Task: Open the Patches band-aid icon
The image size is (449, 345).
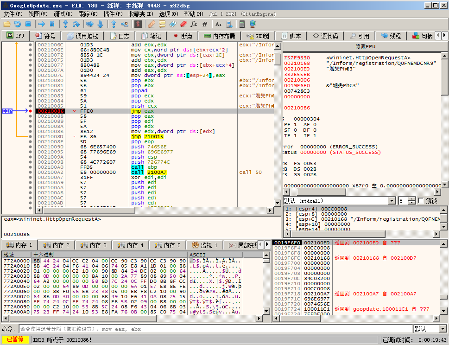Action: point(151,24)
